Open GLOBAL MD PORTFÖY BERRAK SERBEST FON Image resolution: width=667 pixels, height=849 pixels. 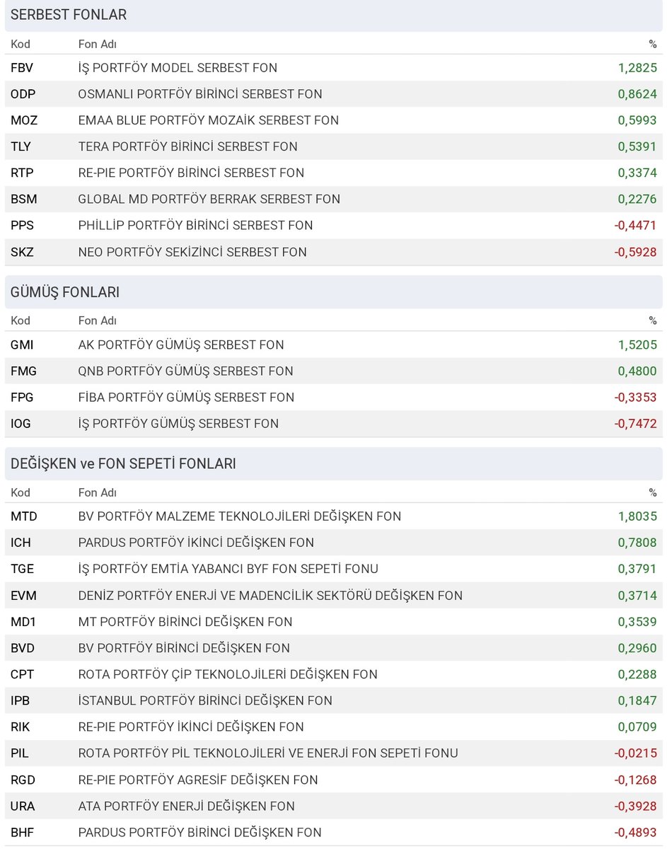pos(209,200)
